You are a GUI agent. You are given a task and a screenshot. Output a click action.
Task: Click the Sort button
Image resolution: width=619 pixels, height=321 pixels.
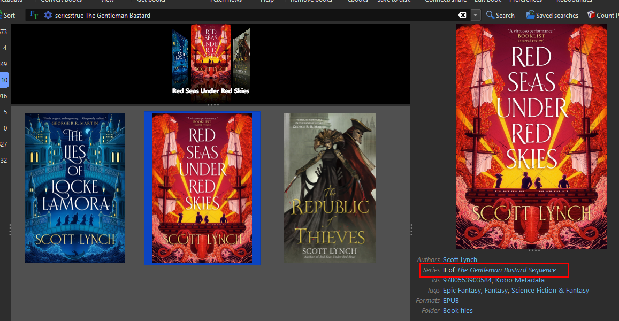click(x=8, y=16)
